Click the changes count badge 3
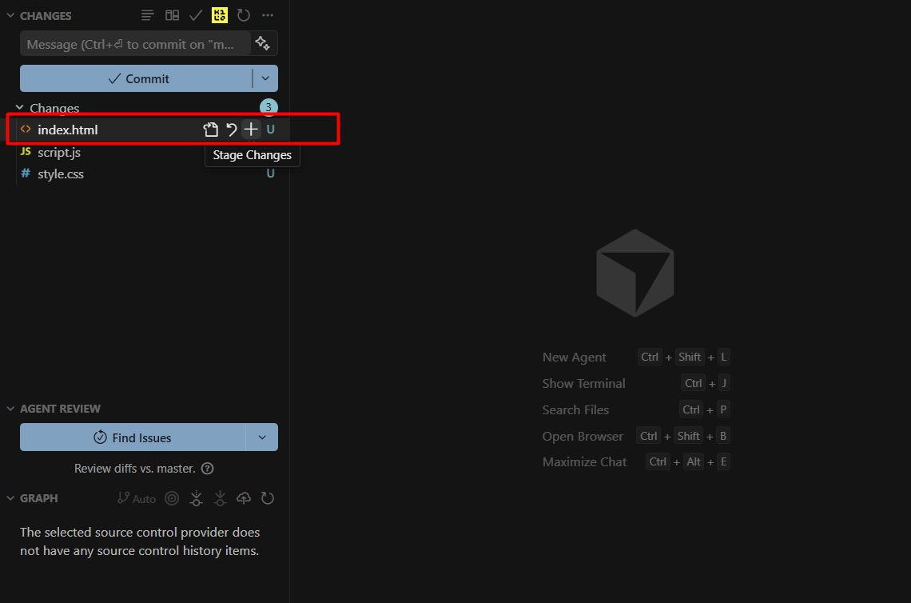911x603 pixels. (269, 107)
